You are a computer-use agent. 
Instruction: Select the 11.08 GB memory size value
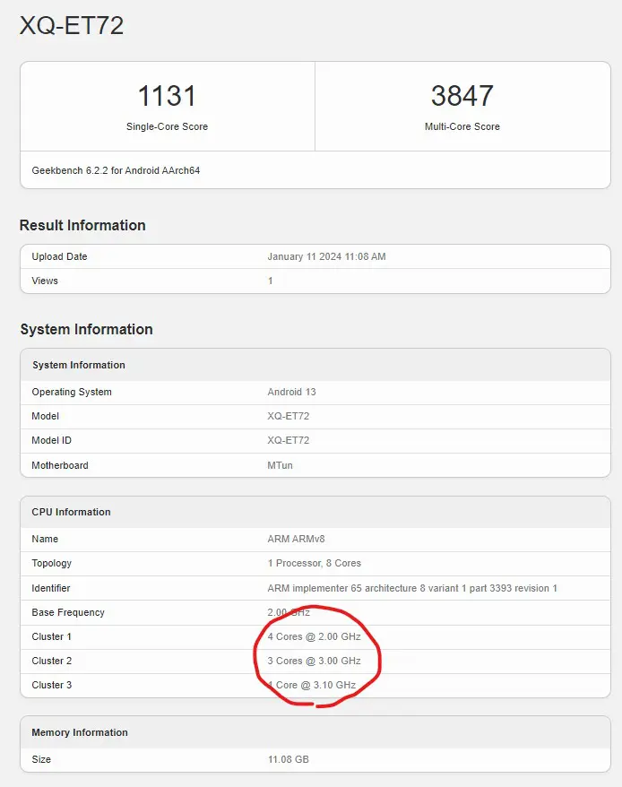click(x=289, y=759)
